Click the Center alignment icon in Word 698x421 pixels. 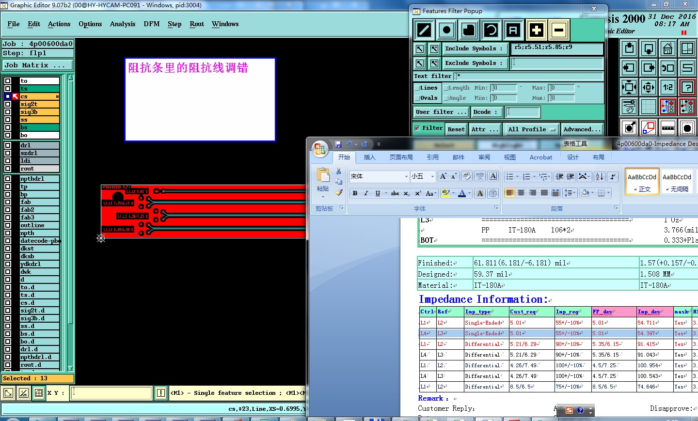[x=521, y=193]
